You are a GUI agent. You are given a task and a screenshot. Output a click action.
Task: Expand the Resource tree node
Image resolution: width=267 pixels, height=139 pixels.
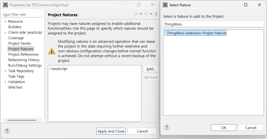click(5, 21)
